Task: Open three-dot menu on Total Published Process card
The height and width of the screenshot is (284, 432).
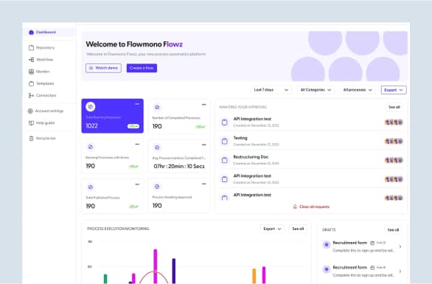Action: point(137,184)
